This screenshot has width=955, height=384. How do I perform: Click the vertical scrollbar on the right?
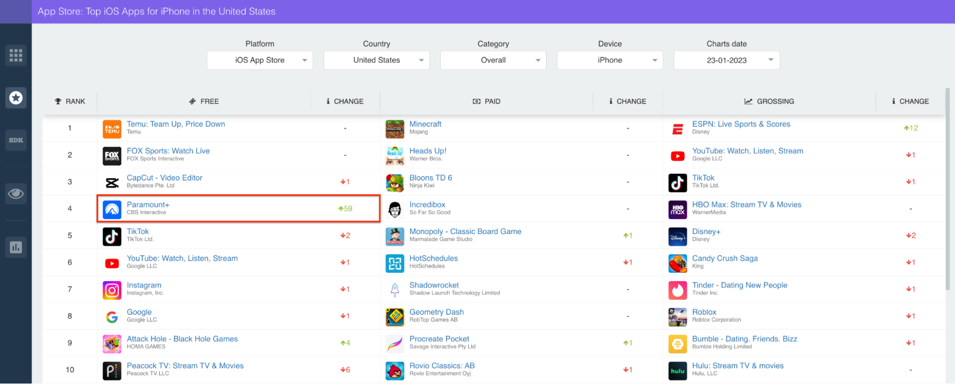[947, 189]
